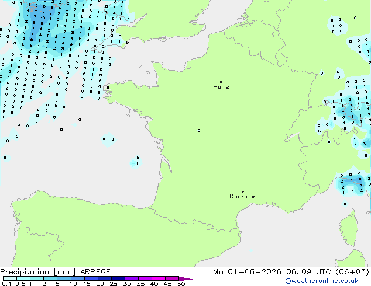
Task: Select the 20–25 mm legend swatch
Action: pos(104,278)
